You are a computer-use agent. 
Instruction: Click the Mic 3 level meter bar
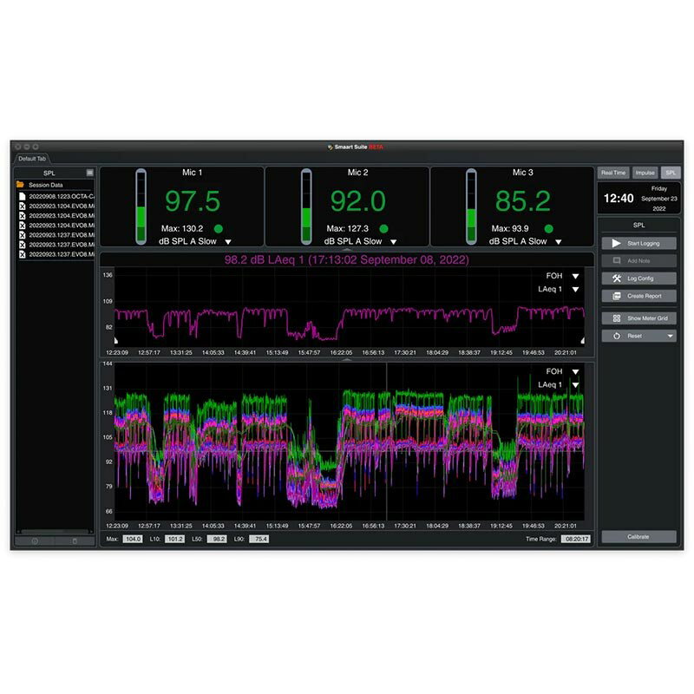[471, 206]
